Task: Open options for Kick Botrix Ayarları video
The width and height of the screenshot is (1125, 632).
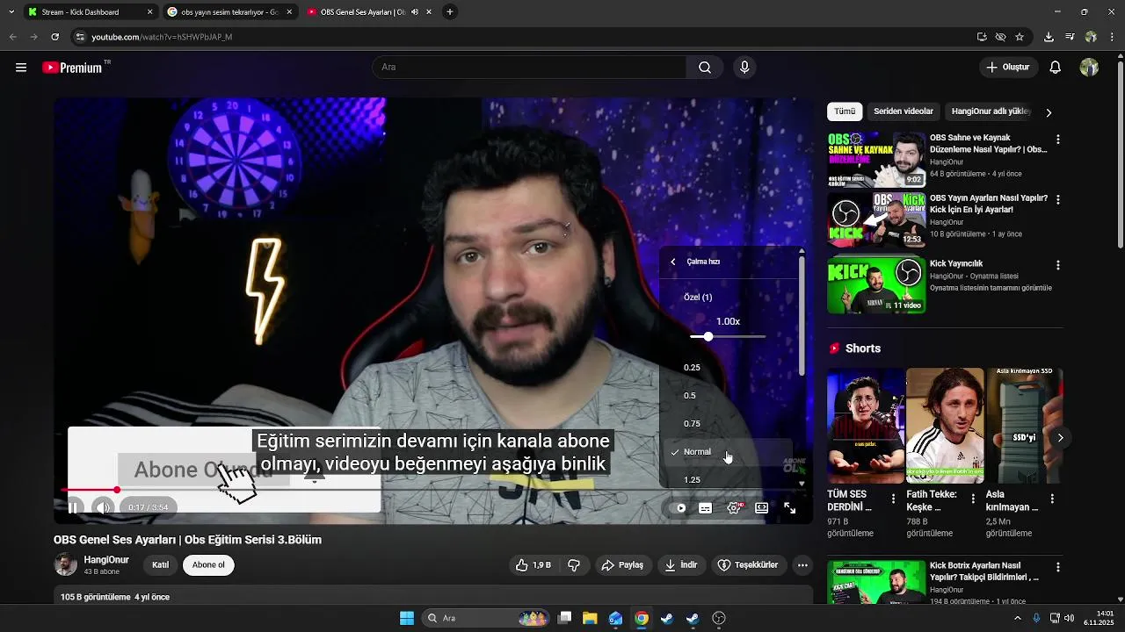Action: pos(1057,568)
